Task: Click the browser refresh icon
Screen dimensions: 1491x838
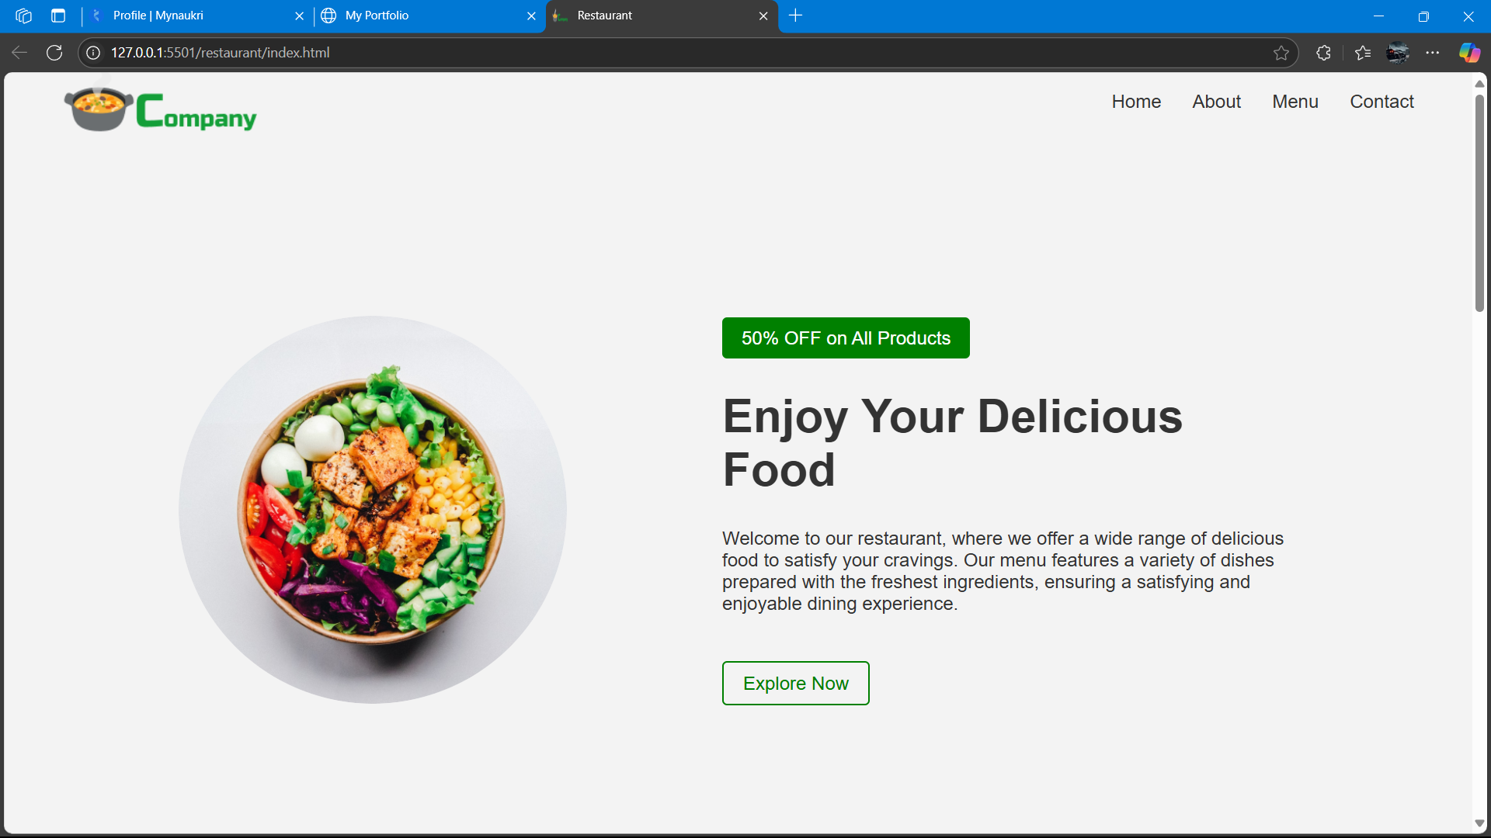Action: (54, 53)
